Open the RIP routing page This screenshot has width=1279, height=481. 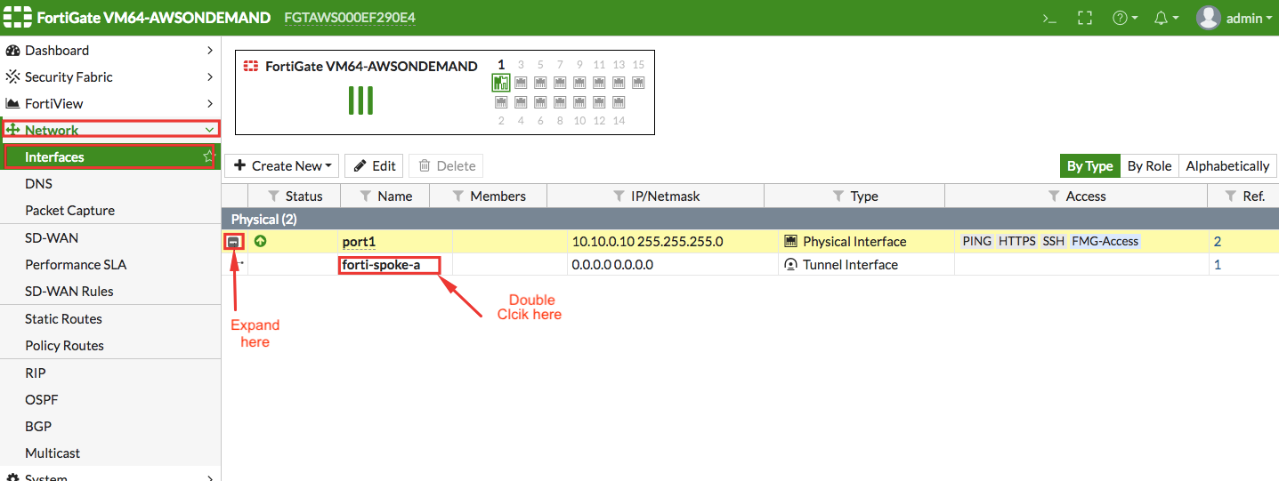pyautogui.click(x=110, y=373)
